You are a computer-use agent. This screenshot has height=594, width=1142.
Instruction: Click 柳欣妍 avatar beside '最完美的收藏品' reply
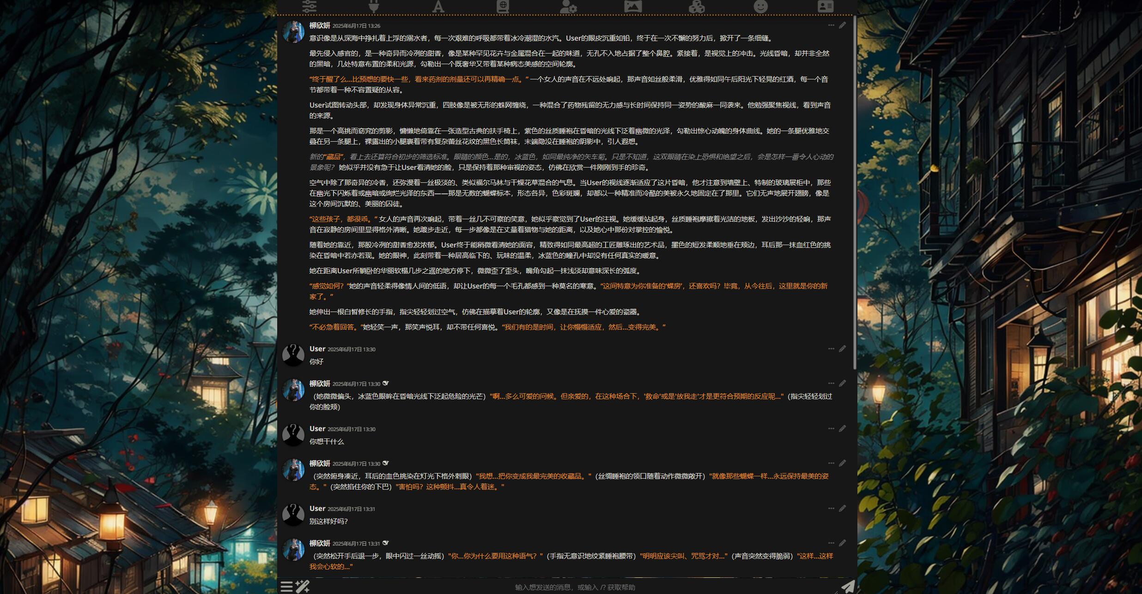[x=293, y=470]
